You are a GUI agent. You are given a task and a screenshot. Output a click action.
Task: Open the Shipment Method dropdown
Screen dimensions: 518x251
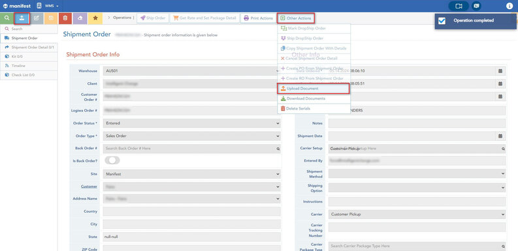click(x=417, y=173)
